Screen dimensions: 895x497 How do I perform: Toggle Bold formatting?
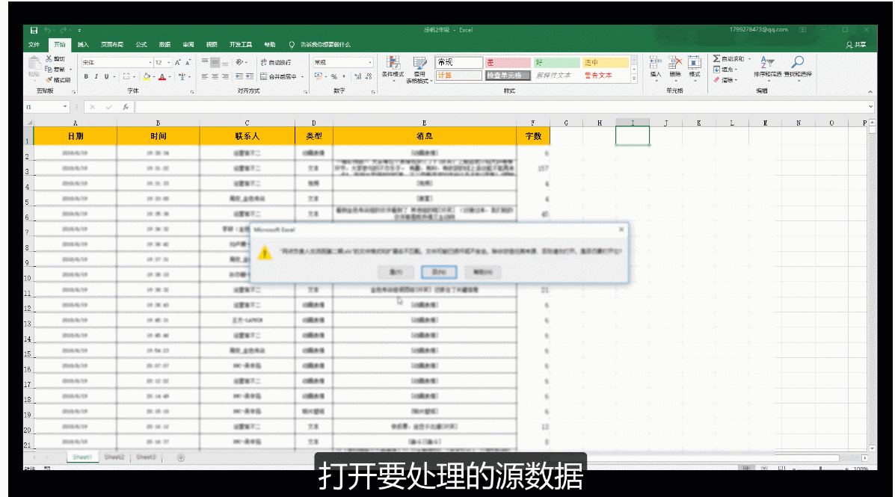tap(86, 76)
